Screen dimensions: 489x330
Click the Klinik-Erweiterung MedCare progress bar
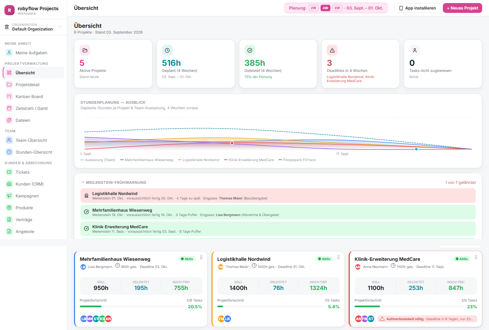click(x=409, y=307)
